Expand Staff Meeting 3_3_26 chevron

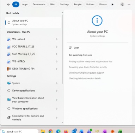point(57,54)
